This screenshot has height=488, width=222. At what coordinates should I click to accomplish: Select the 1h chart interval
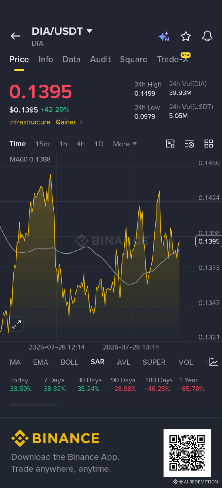click(x=63, y=144)
